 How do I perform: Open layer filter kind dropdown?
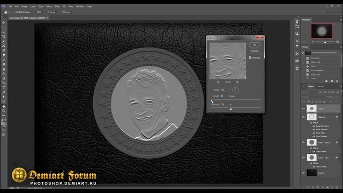click(310, 92)
